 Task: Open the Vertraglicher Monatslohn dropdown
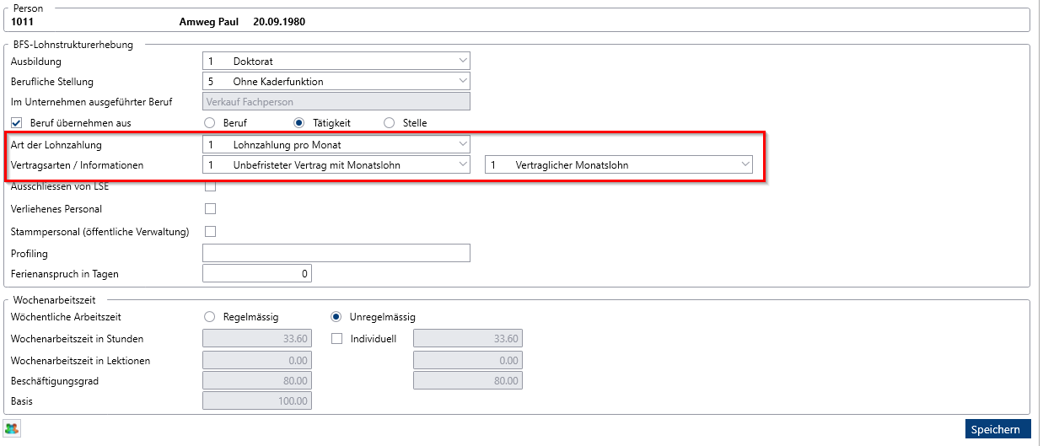(x=619, y=165)
